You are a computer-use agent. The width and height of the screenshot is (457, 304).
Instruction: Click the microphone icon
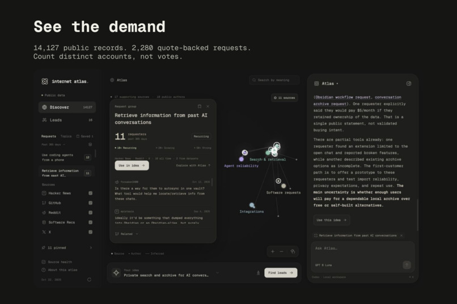258,273
